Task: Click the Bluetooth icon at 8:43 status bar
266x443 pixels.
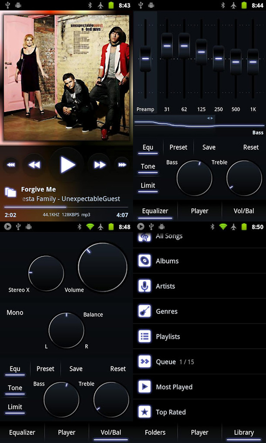Action: pos(90,5)
